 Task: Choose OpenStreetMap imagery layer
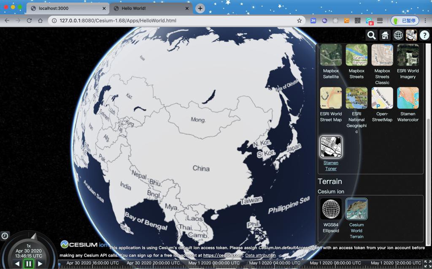(x=382, y=98)
